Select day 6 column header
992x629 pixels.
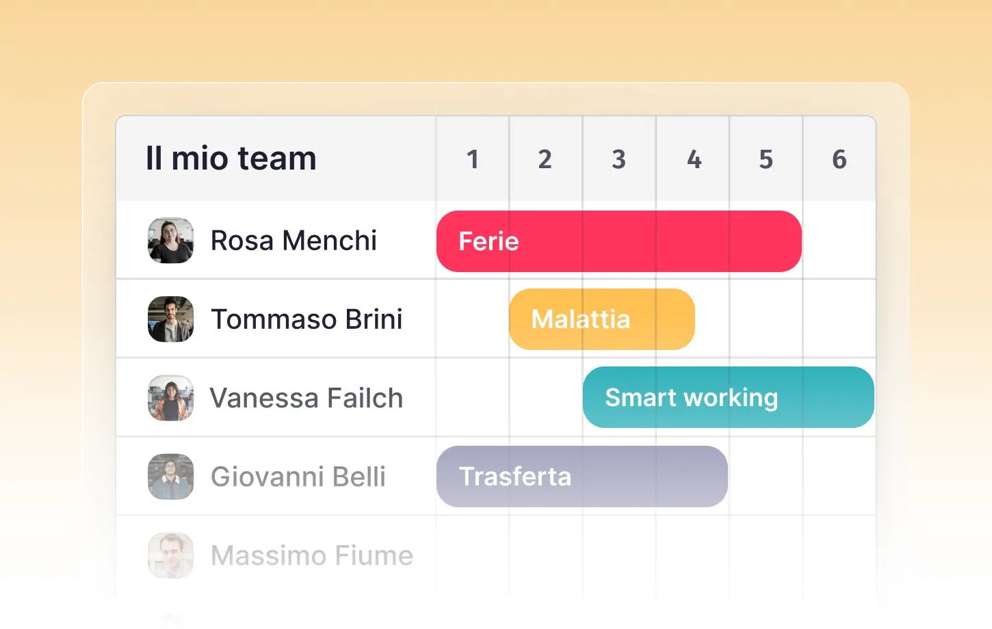point(839,159)
